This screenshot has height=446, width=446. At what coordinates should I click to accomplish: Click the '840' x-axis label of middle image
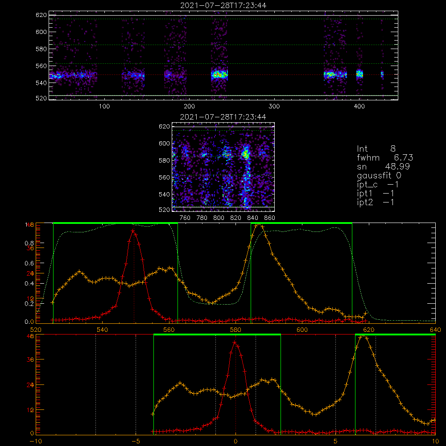(253, 218)
